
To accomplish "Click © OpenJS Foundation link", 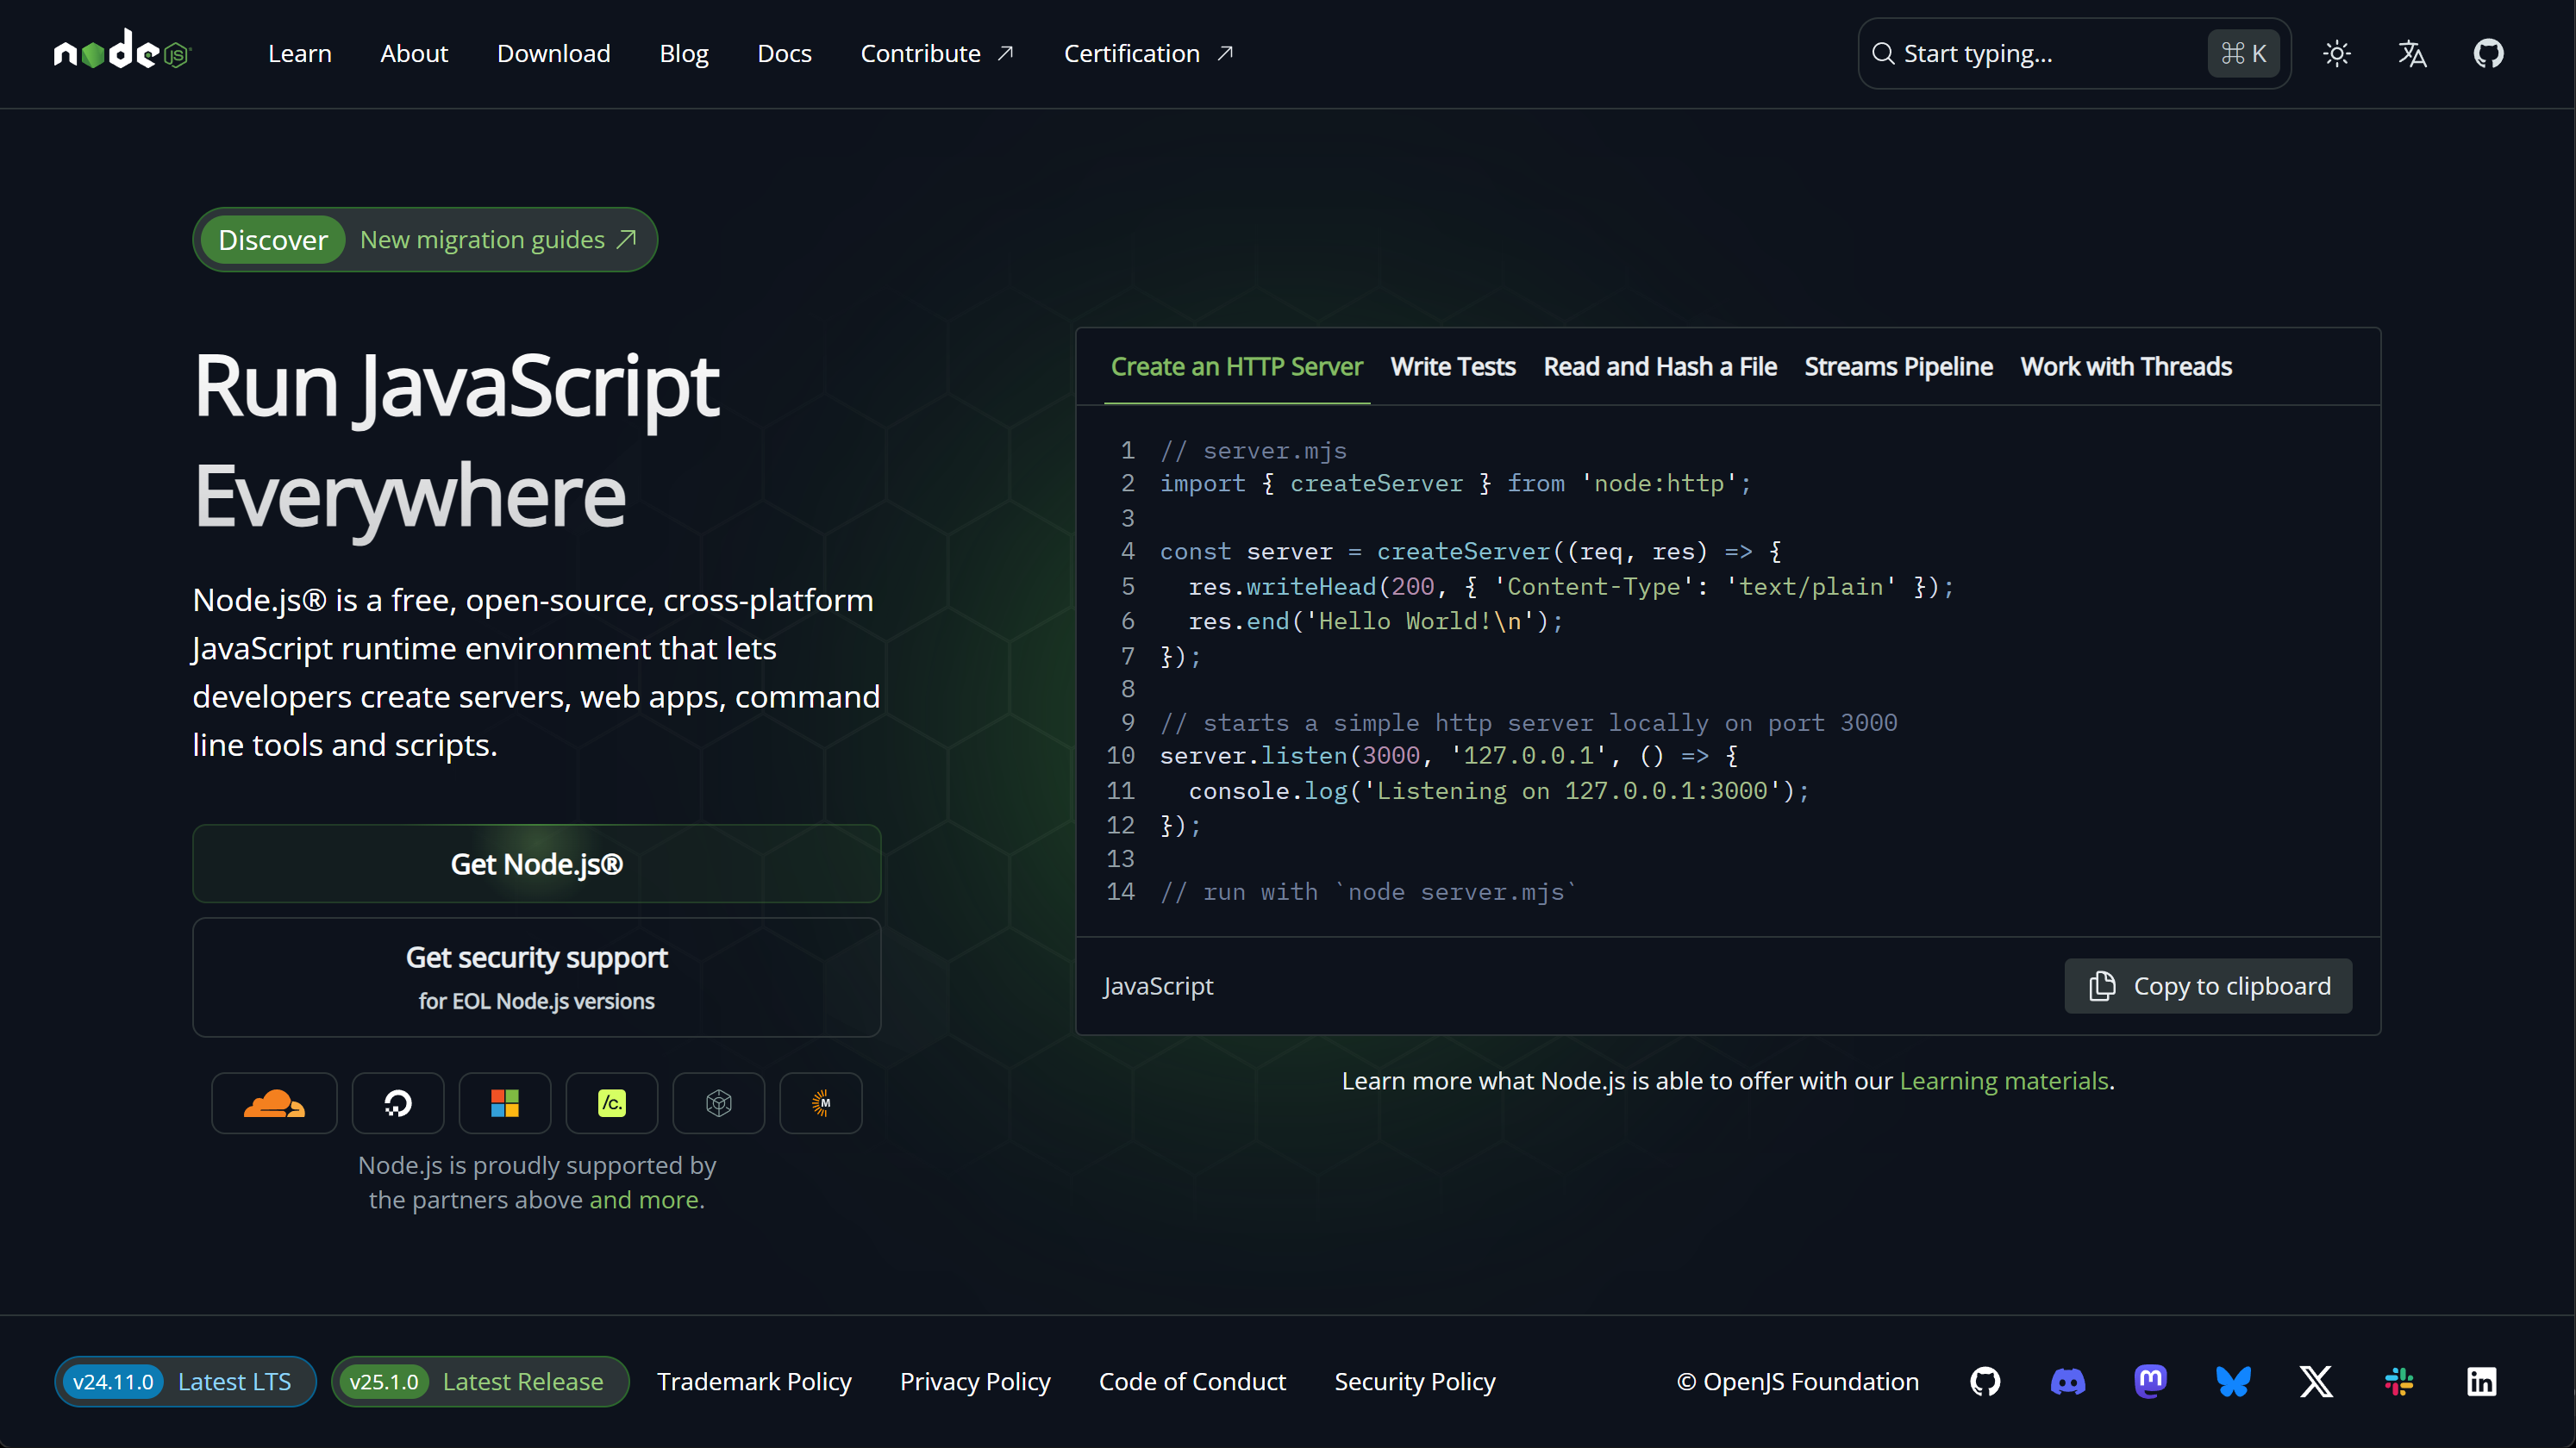I will 1797,1381.
